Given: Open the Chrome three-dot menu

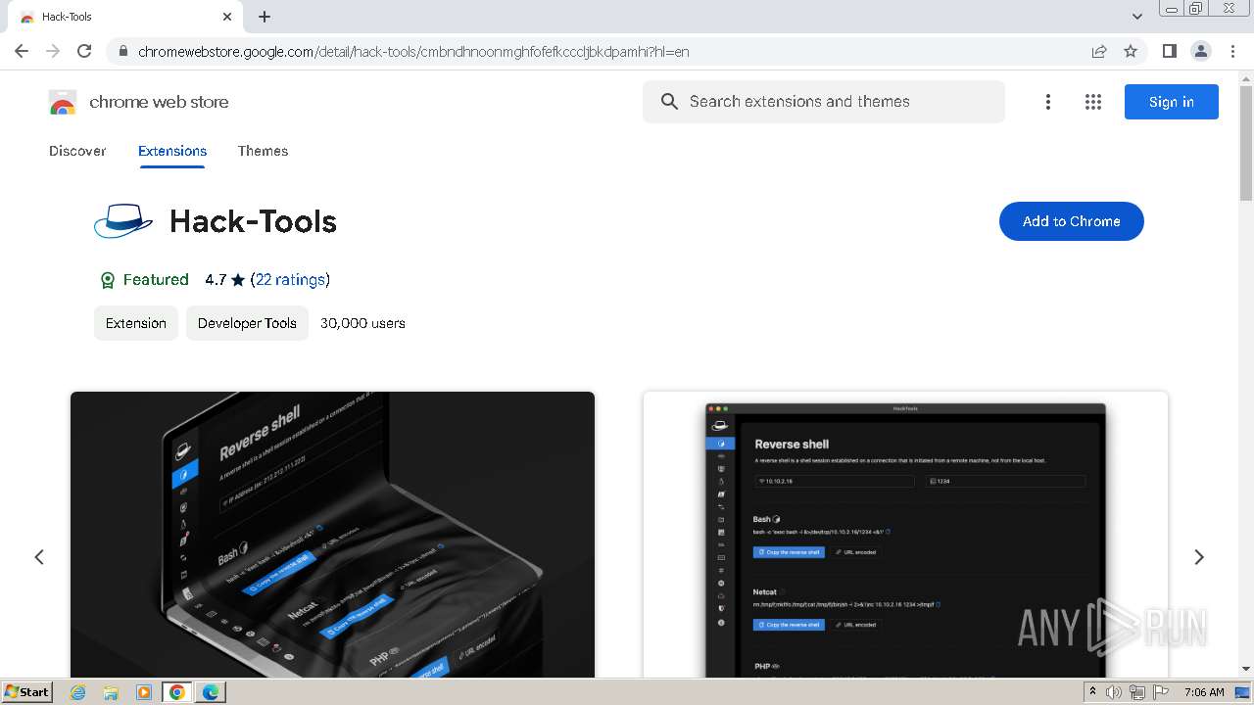Looking at the screenshot, I should [x=1232, y=51].
